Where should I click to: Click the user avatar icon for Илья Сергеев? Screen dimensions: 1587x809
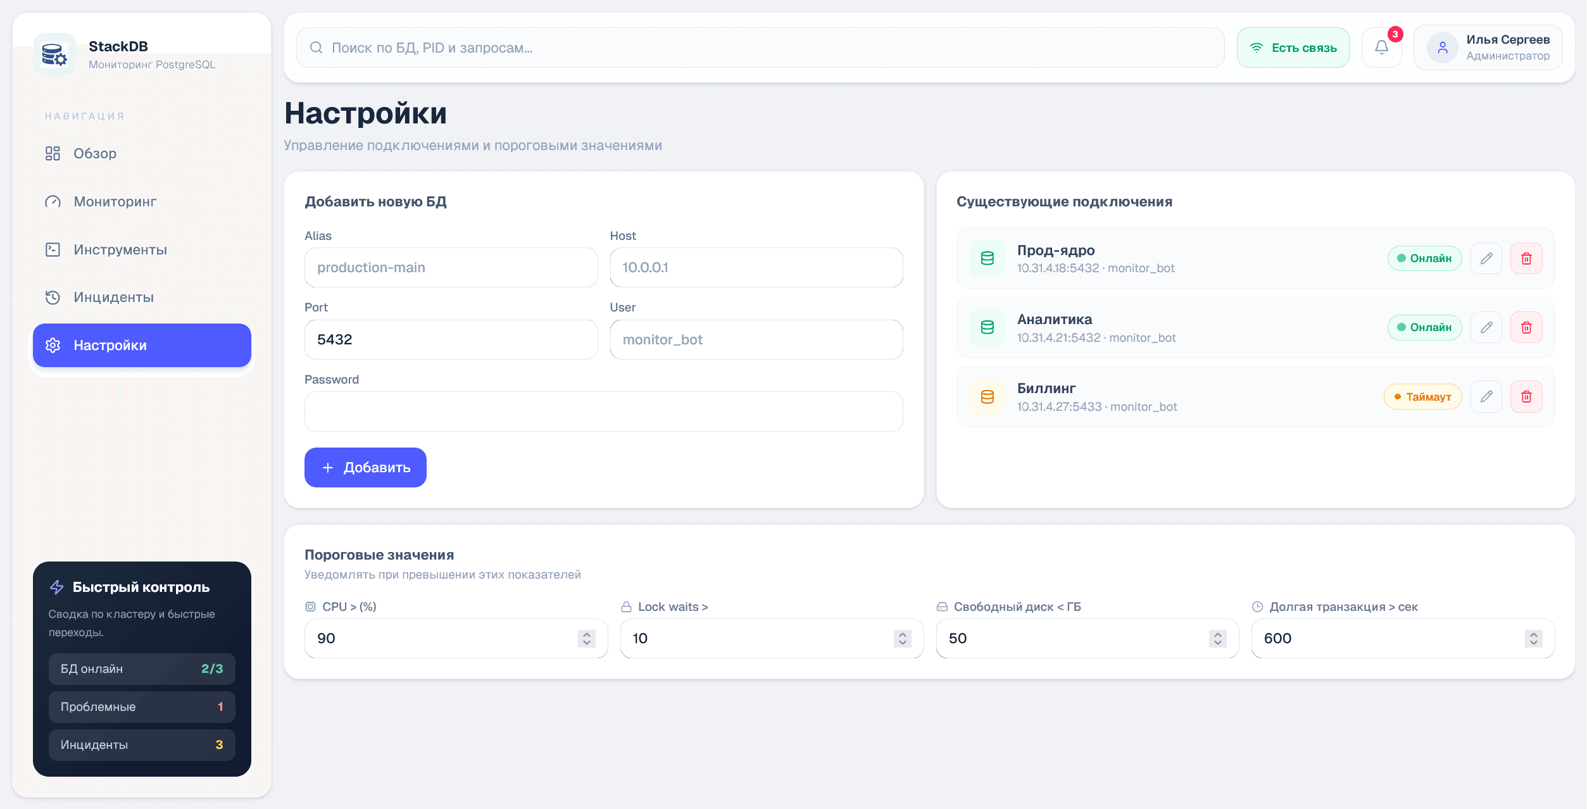[1443, 47]
